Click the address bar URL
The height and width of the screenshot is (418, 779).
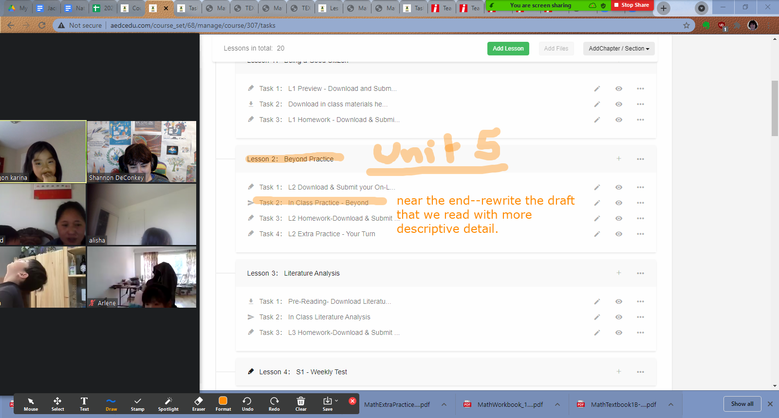(x=193, y=25)
